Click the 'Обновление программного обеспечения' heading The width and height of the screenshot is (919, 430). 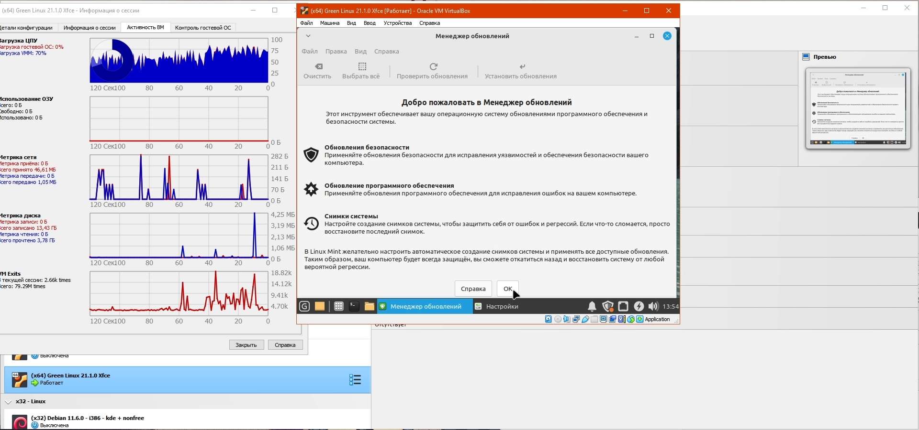[389, 186]
